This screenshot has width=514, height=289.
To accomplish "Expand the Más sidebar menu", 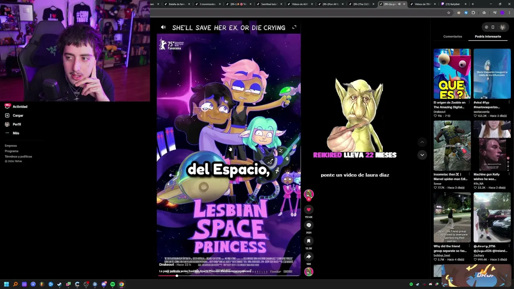I will pyautogui.click(x=12, y=133).
